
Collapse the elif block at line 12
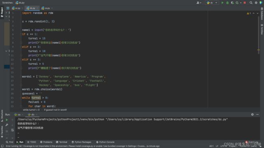point(21,60)
